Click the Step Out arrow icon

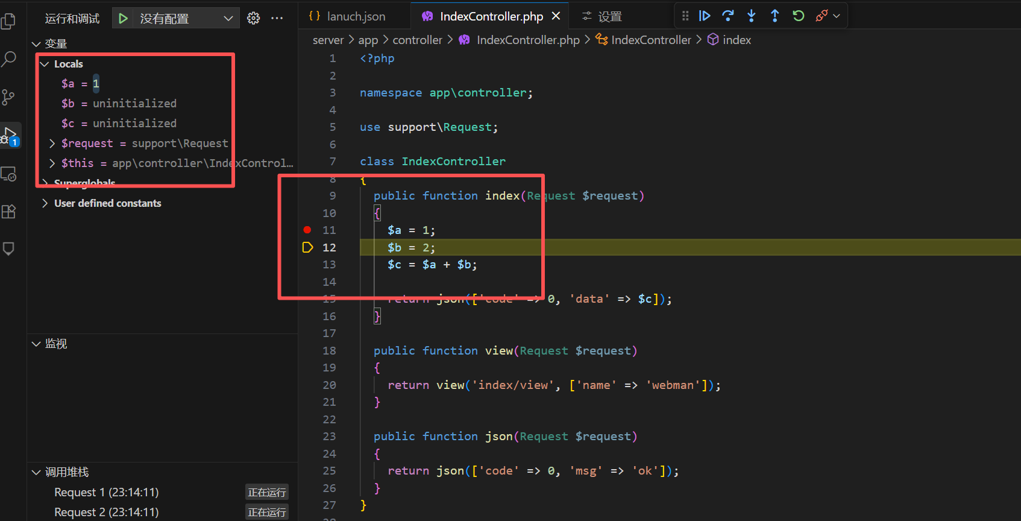coord(775,16)
